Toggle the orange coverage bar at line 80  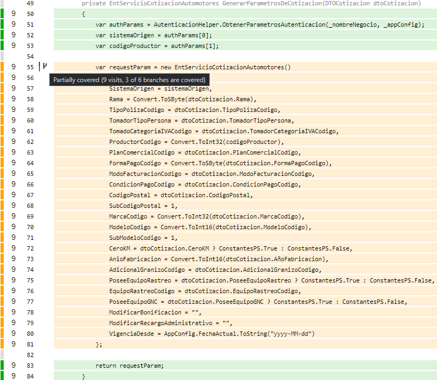tap(3, 334)
